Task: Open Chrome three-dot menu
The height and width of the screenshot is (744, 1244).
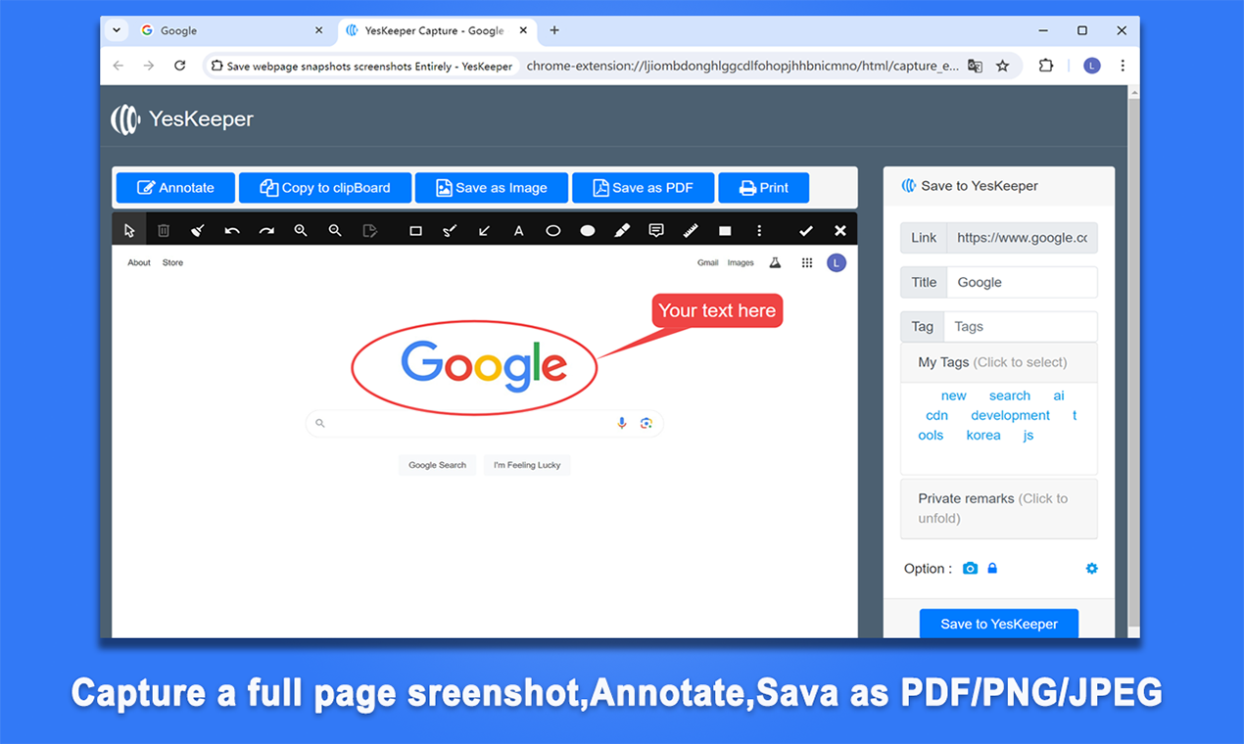Action: pos(1123,66)
